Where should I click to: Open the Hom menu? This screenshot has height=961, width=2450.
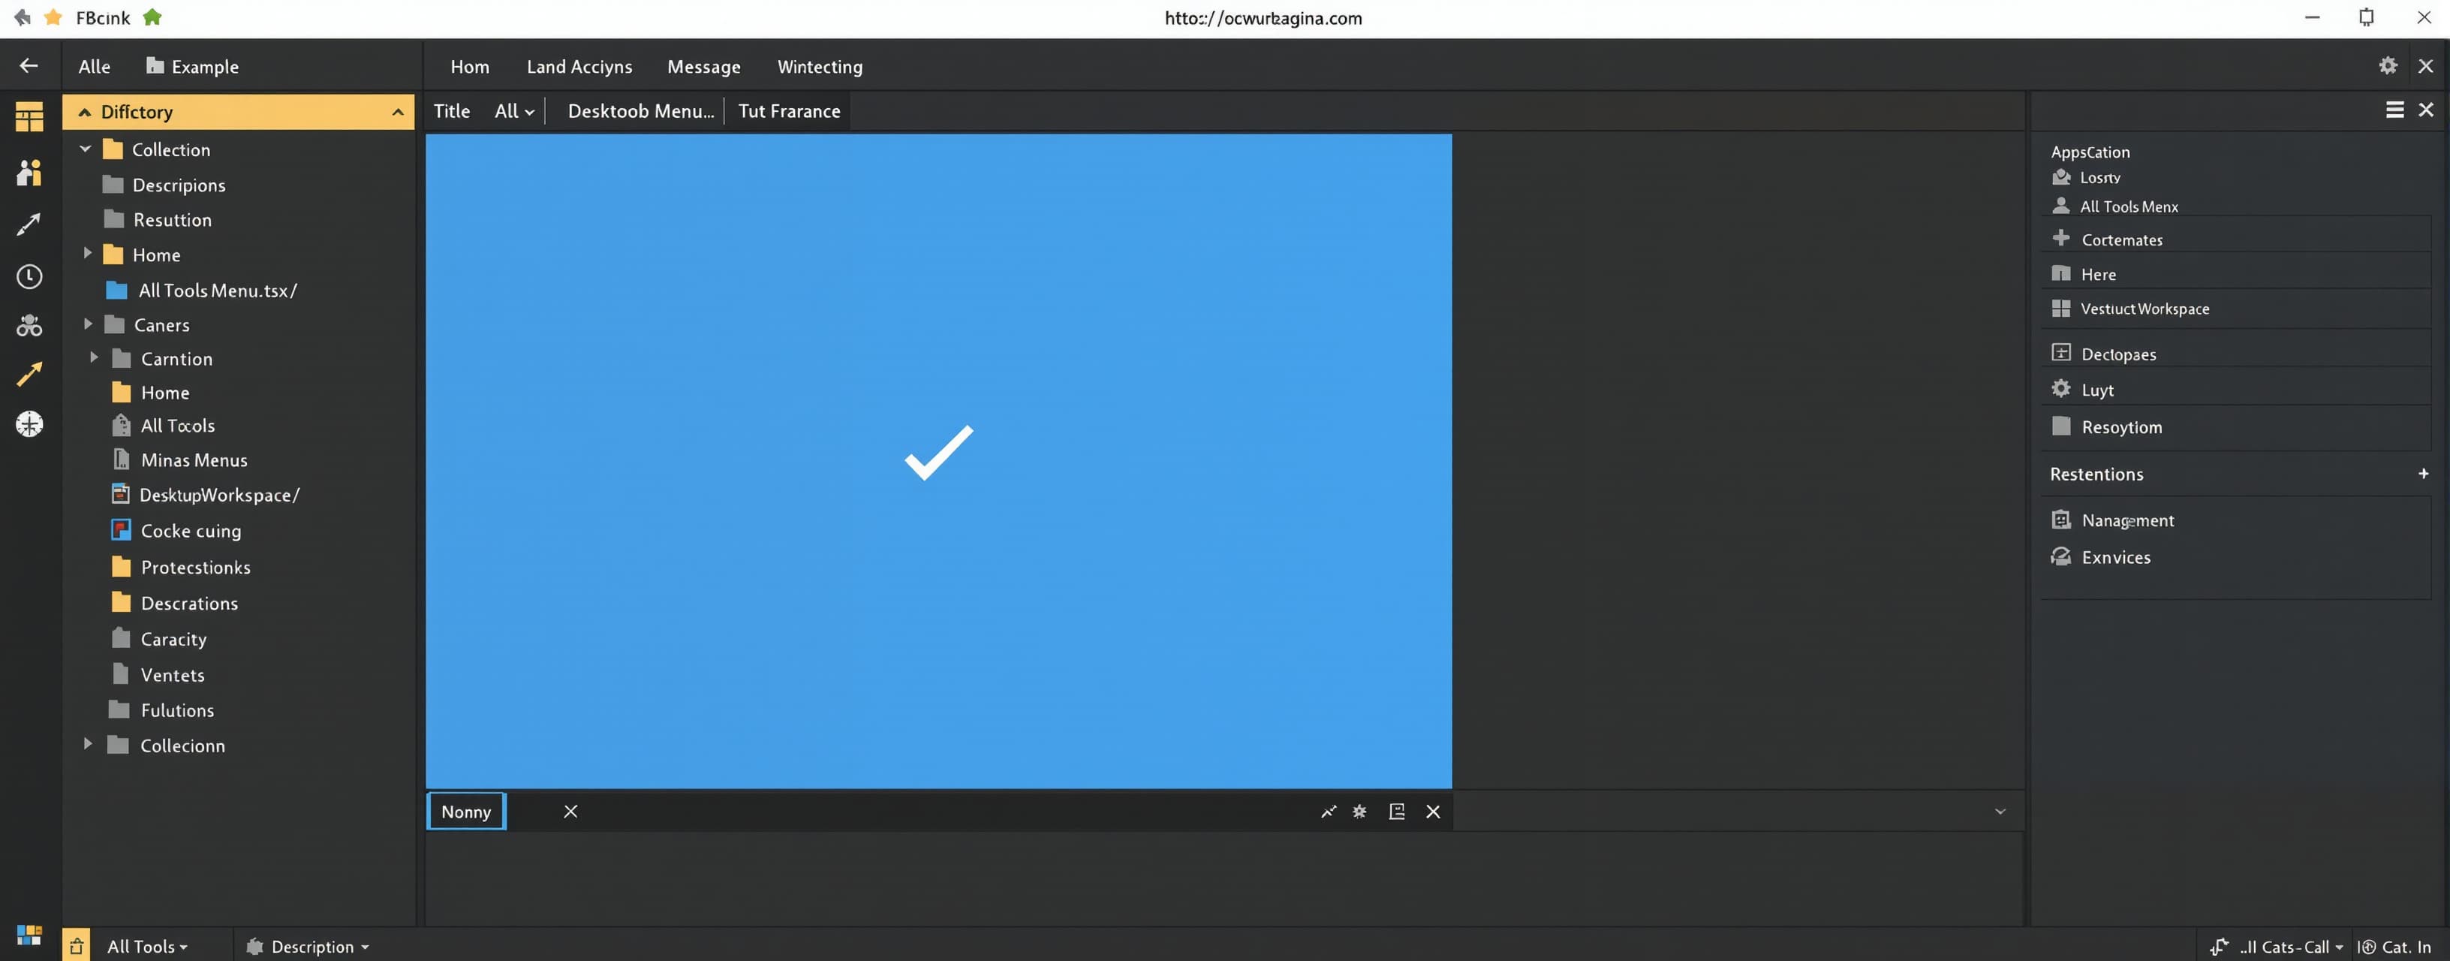tap(470, 67)
